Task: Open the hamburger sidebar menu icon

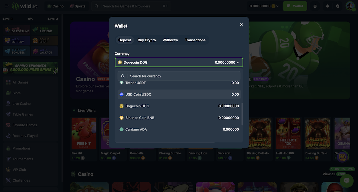Action: 7,6
